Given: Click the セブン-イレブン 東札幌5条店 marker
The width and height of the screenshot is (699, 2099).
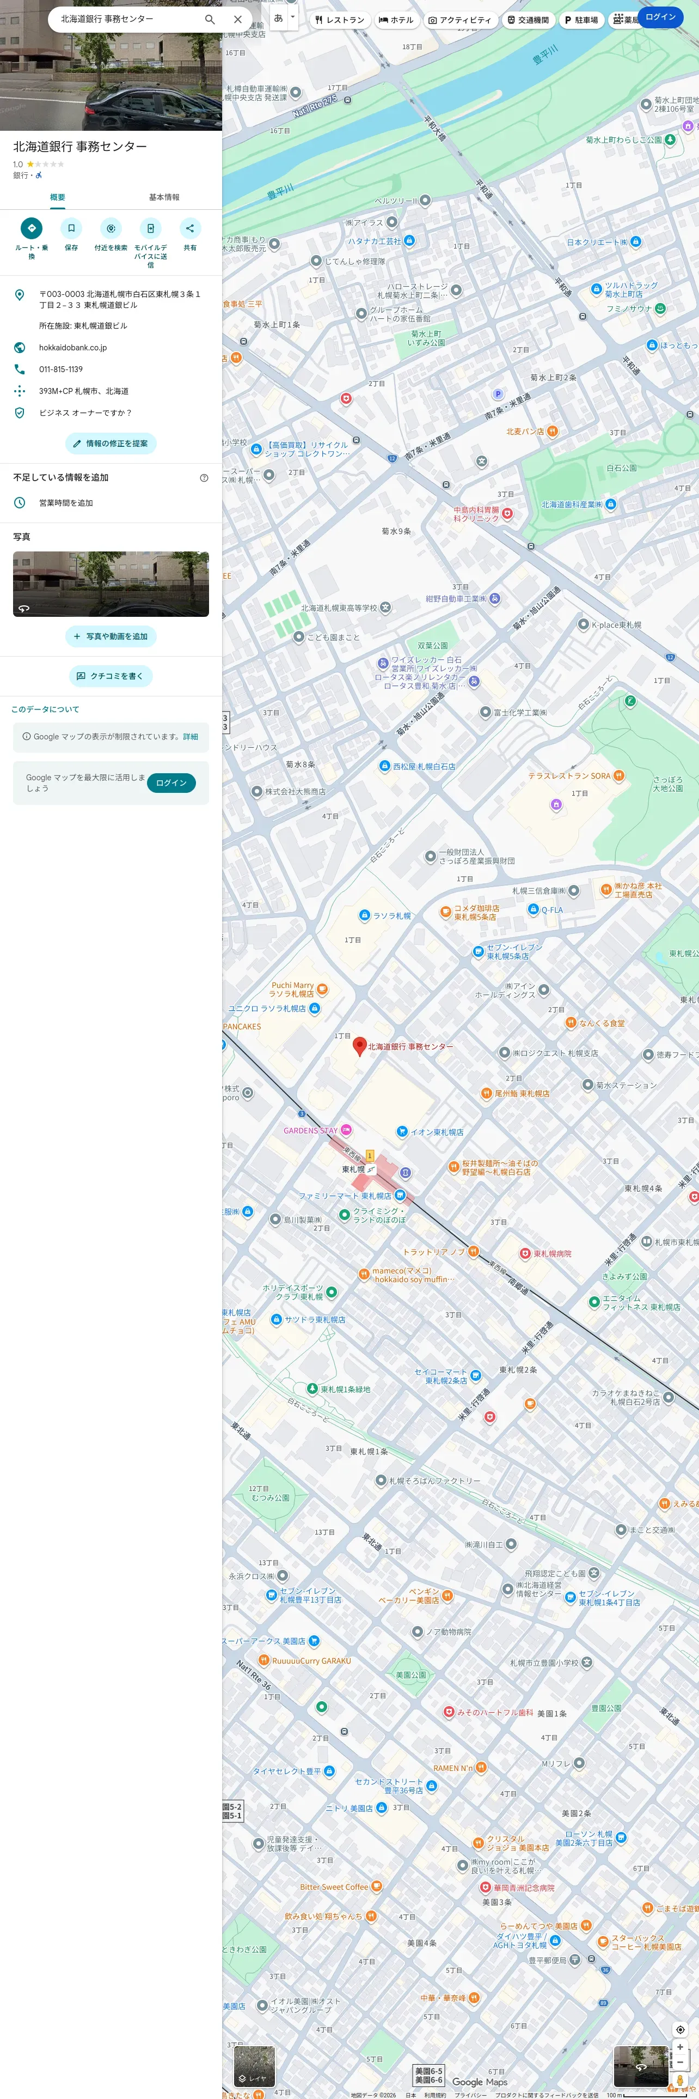Looking at the screenshot, I should click(479, 952).
